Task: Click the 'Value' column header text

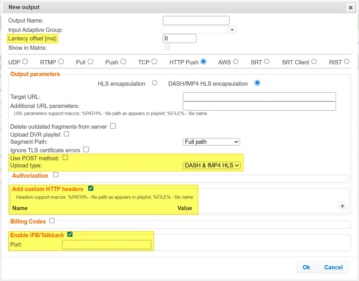Action: (185, 208)
